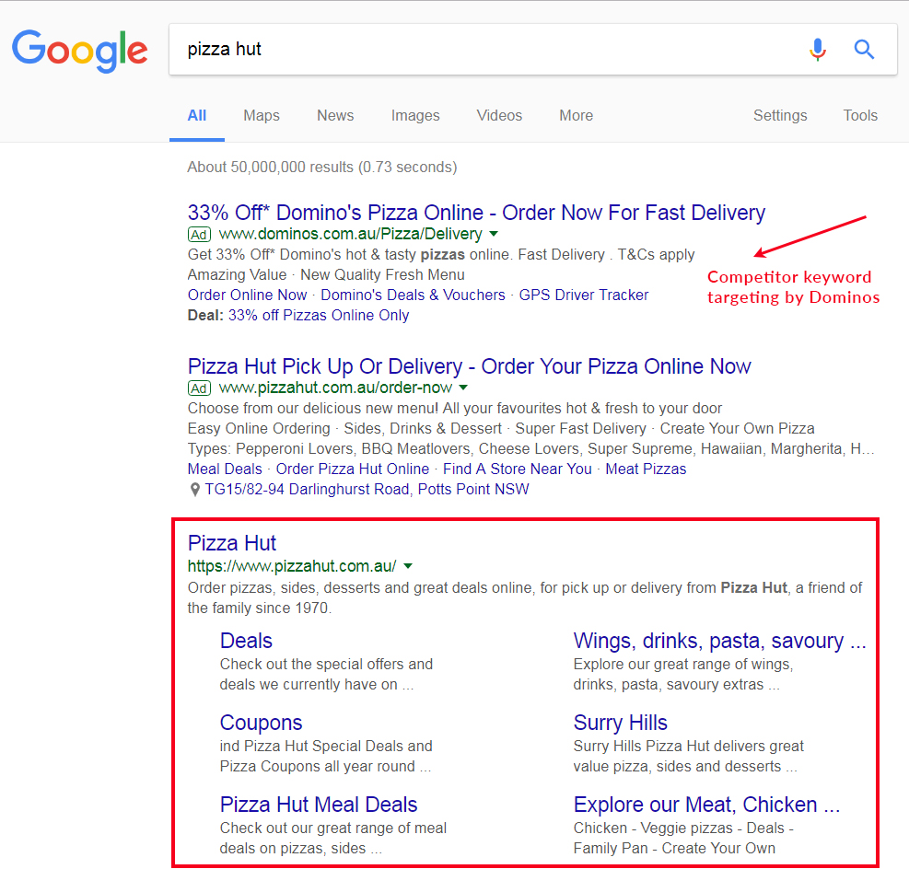Open Domino's Deals & Vouchers sitelink
909x869 pixels.
(x=413, y=295)
